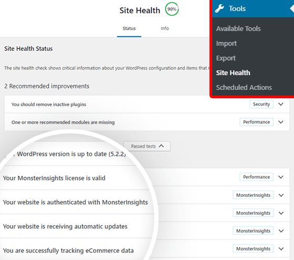Expand authenticated with MonsterInsights row chevron

[281, 213]
